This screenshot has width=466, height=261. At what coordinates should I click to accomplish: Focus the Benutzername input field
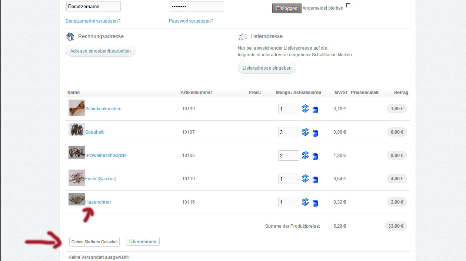pyautogui.click(x=93, y=6)
